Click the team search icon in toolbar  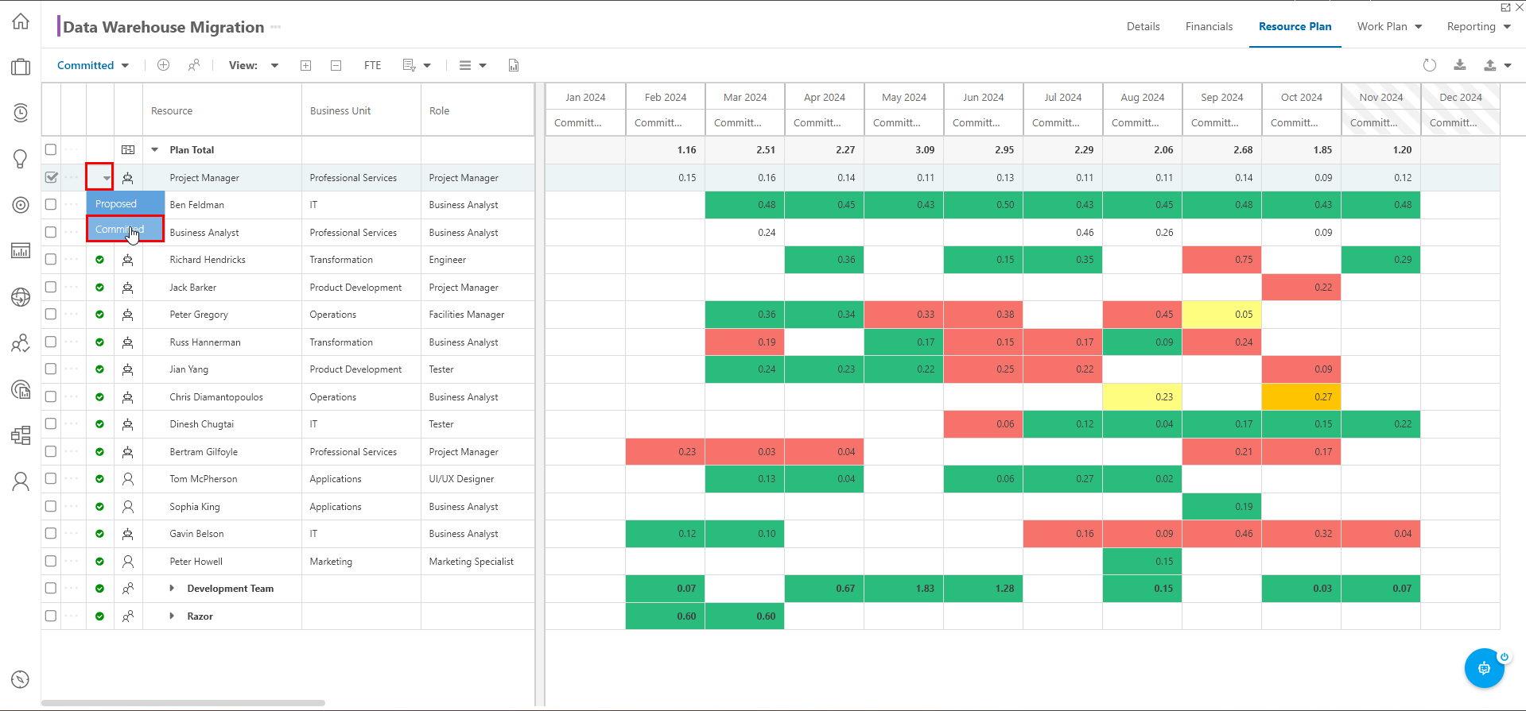click(x=194, y=65)
